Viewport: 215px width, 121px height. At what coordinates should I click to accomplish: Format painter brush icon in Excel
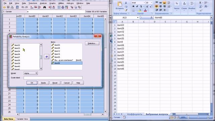pos(126,10)
